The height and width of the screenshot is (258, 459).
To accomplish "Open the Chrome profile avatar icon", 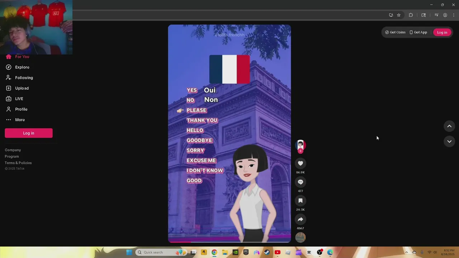I will tap(445, 15).
